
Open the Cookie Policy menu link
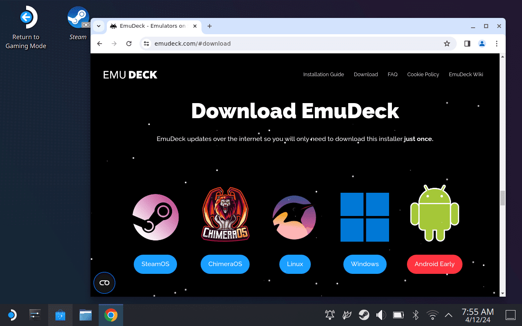pyautogui.click(x=423, y=75)
